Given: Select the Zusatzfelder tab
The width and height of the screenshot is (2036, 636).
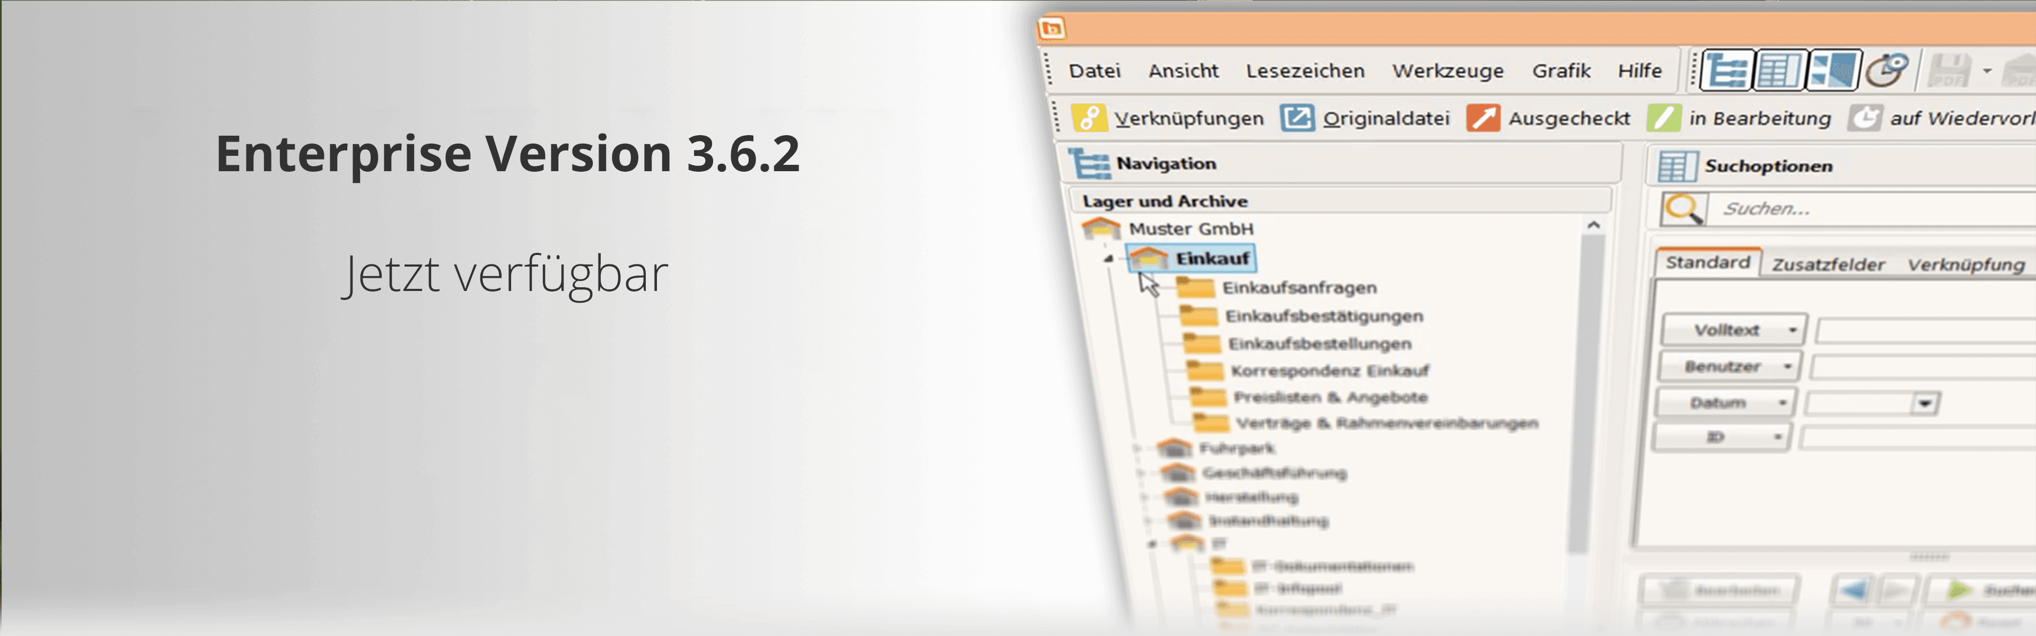Looking at the screenshot, I should 1828,264.
